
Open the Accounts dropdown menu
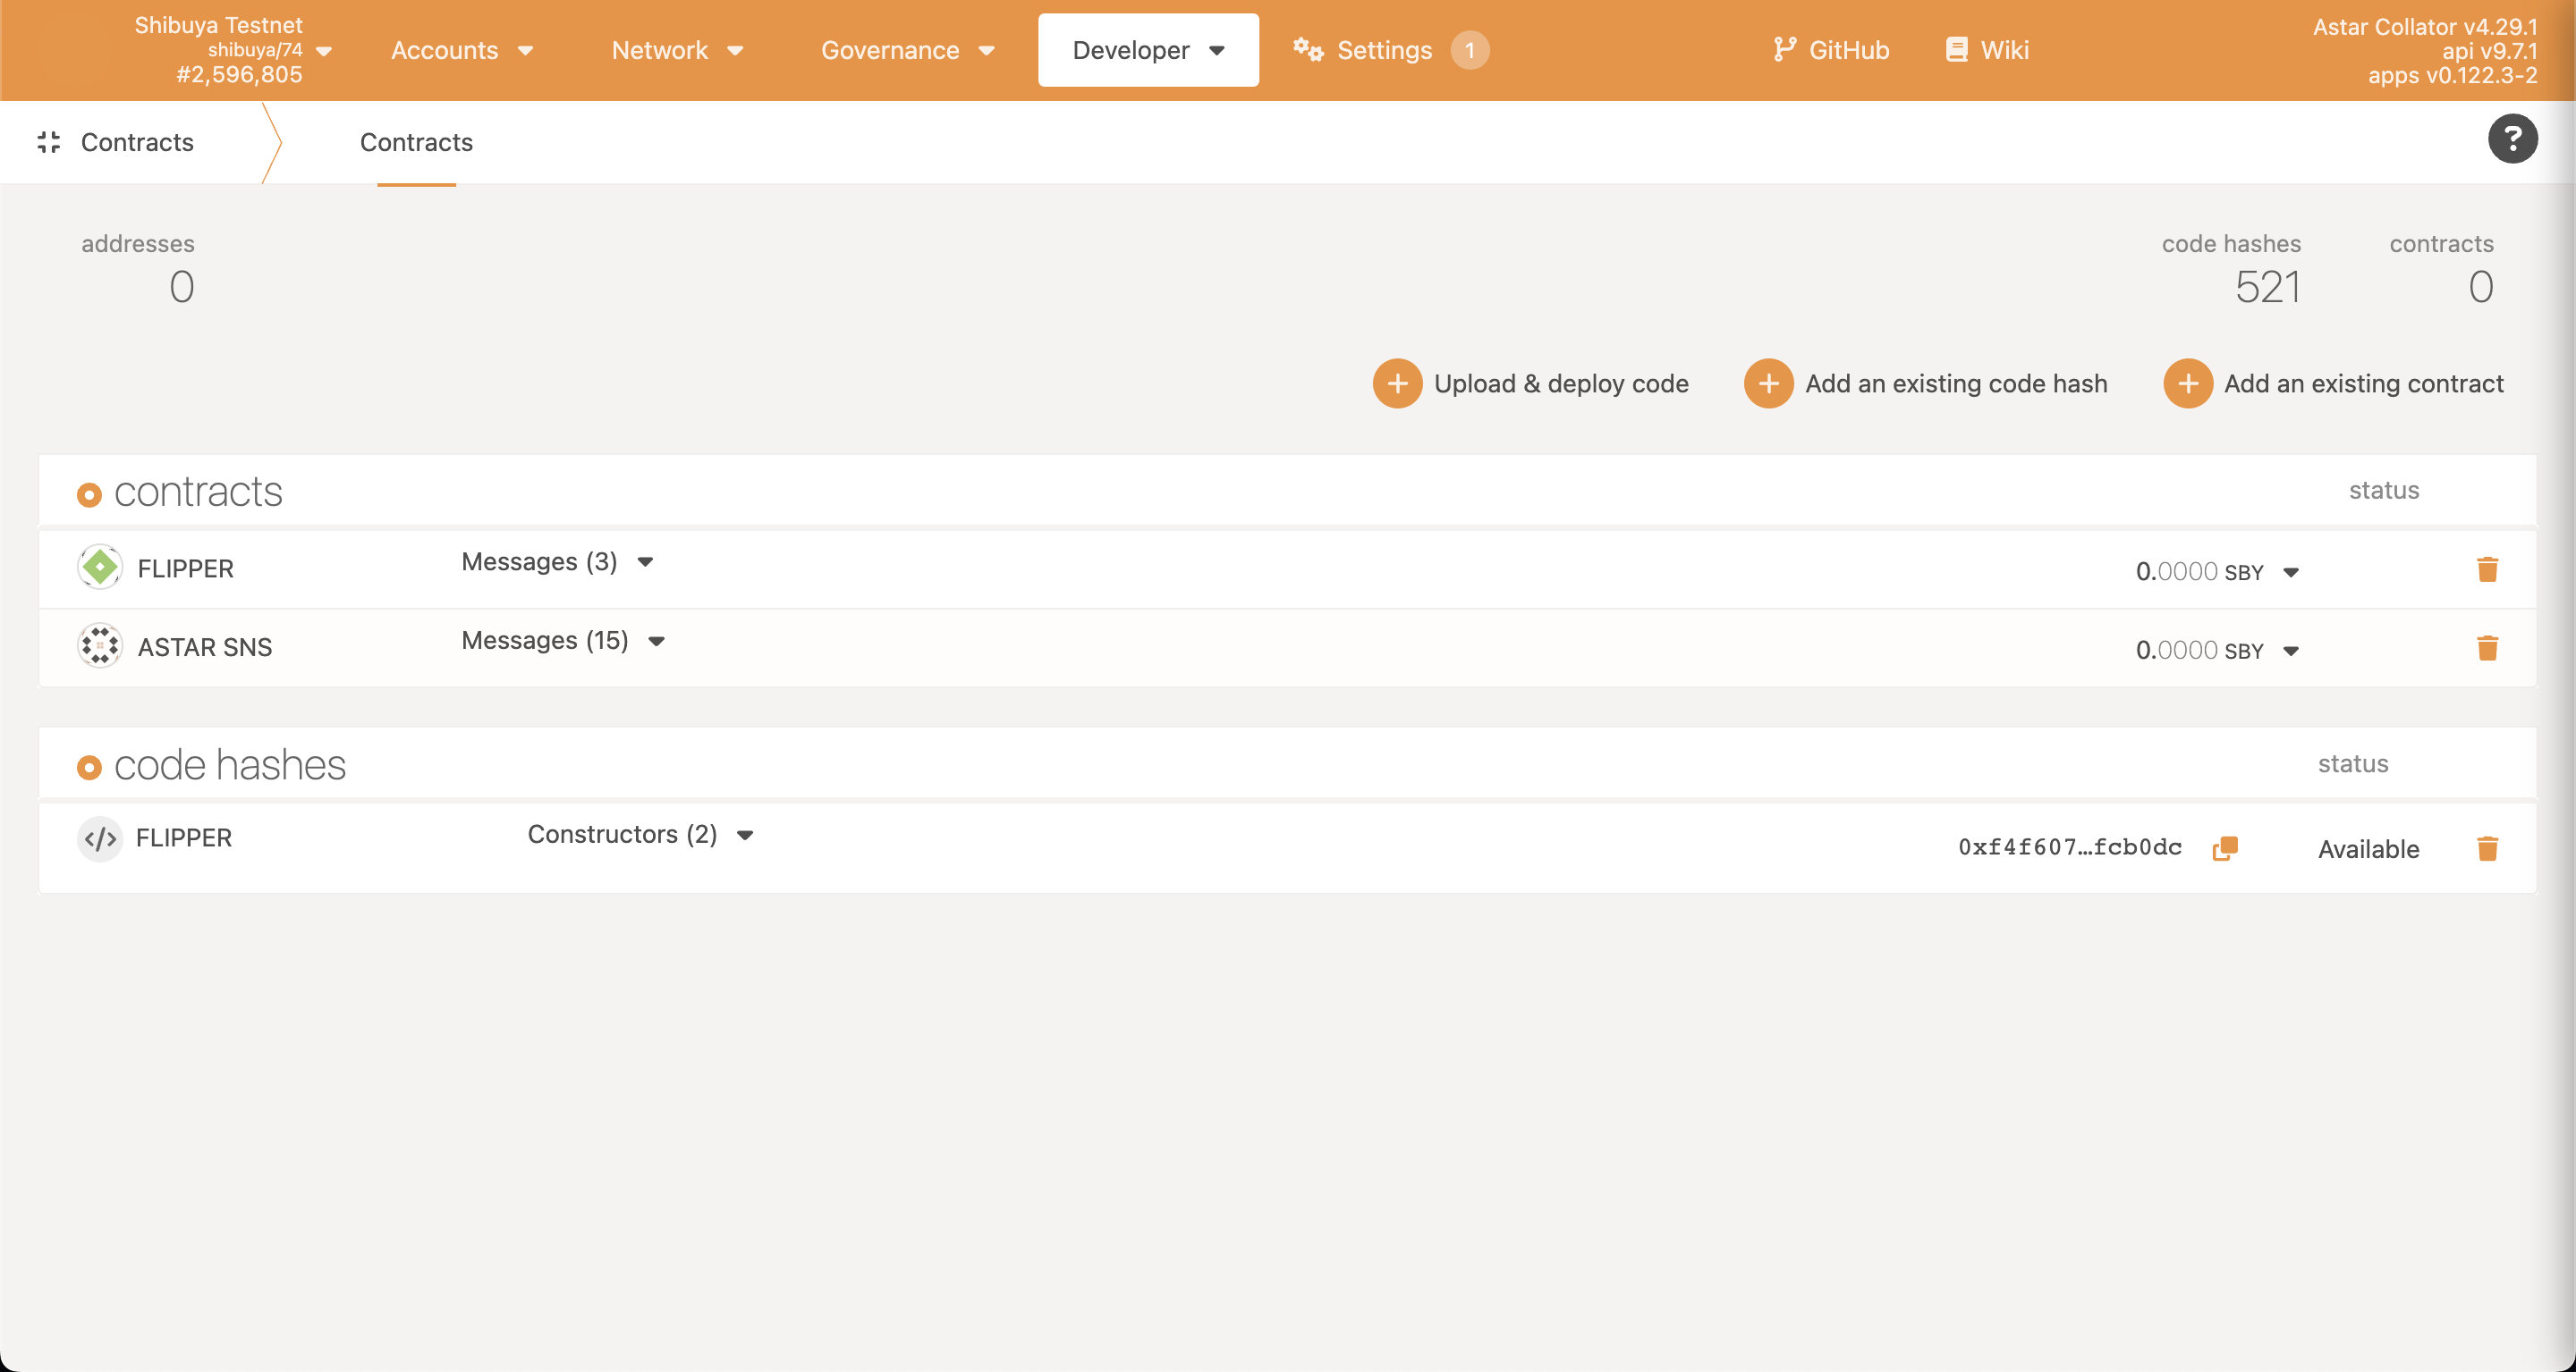tap(462, 50)
